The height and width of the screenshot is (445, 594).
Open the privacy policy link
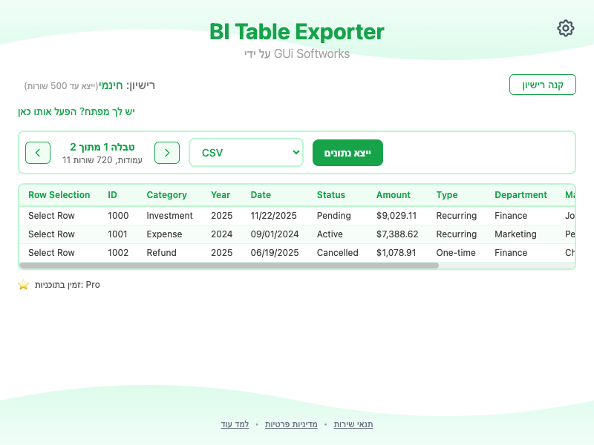click(291, 424)
